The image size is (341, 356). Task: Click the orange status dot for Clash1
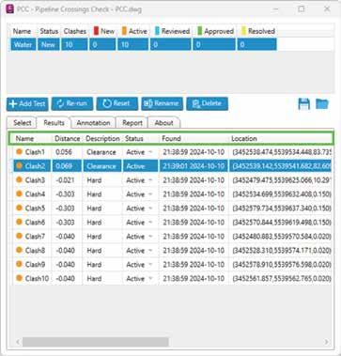[x=19, y=152]
